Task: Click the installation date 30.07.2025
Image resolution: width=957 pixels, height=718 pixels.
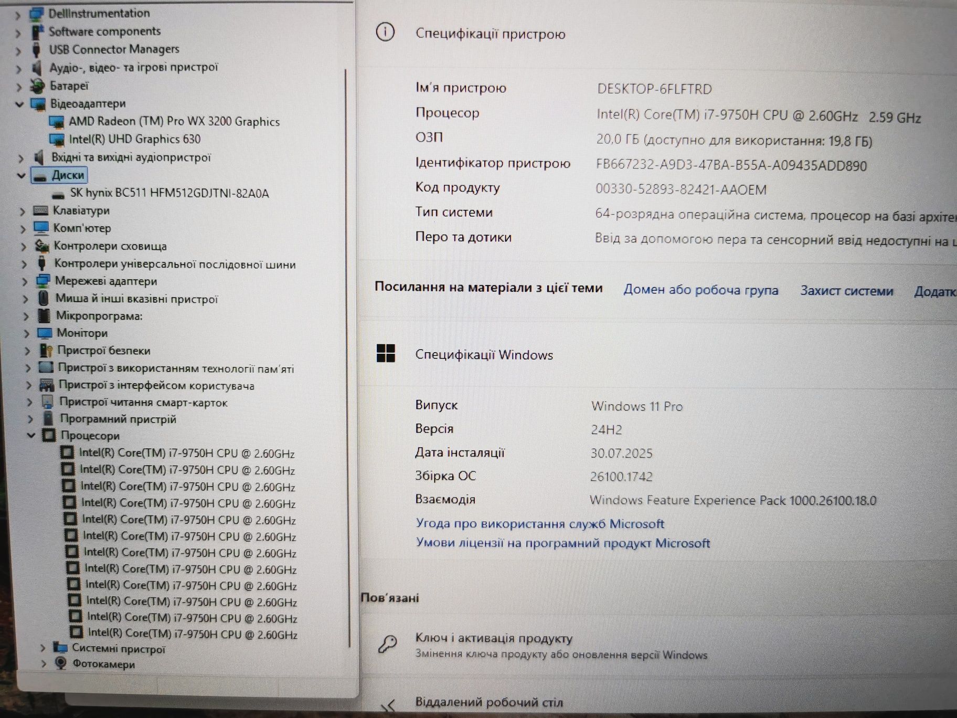Action: point(622,453)
